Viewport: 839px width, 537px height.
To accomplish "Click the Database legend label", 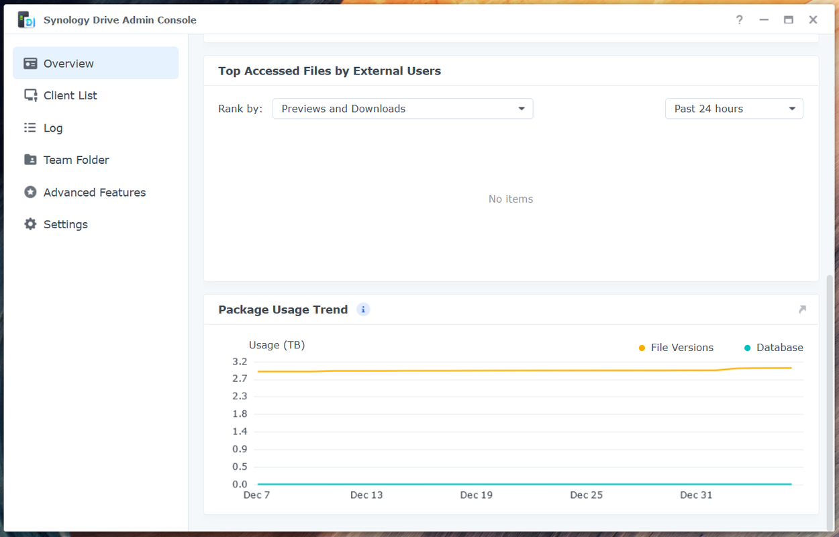I will point(780,348).
